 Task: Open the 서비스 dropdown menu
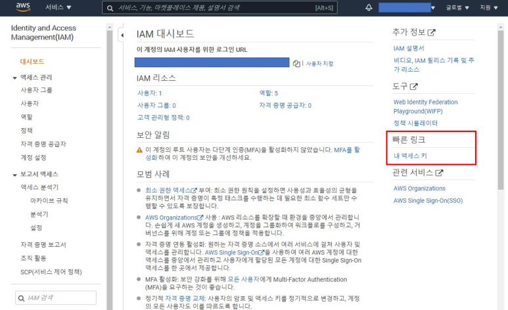[58, 7]
